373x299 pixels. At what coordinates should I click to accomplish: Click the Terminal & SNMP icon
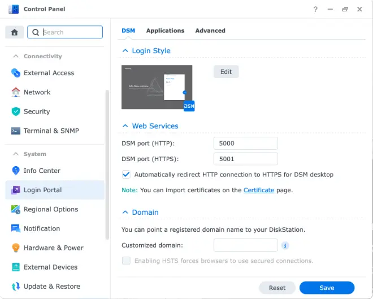pyautogui.click(x=16, y=131)
